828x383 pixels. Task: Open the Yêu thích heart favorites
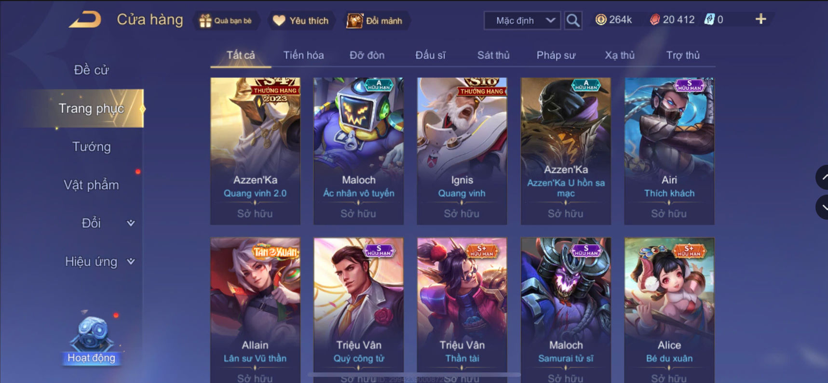click(x=279, y=20)
